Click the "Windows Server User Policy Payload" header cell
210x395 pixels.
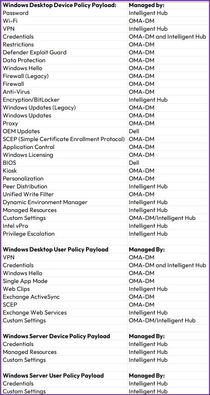pos(53,376)
